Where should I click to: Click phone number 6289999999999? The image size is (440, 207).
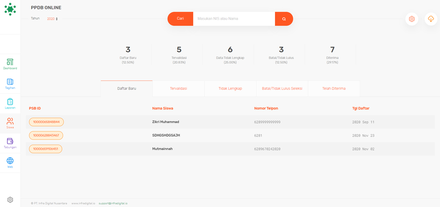(x=267, y=122)
